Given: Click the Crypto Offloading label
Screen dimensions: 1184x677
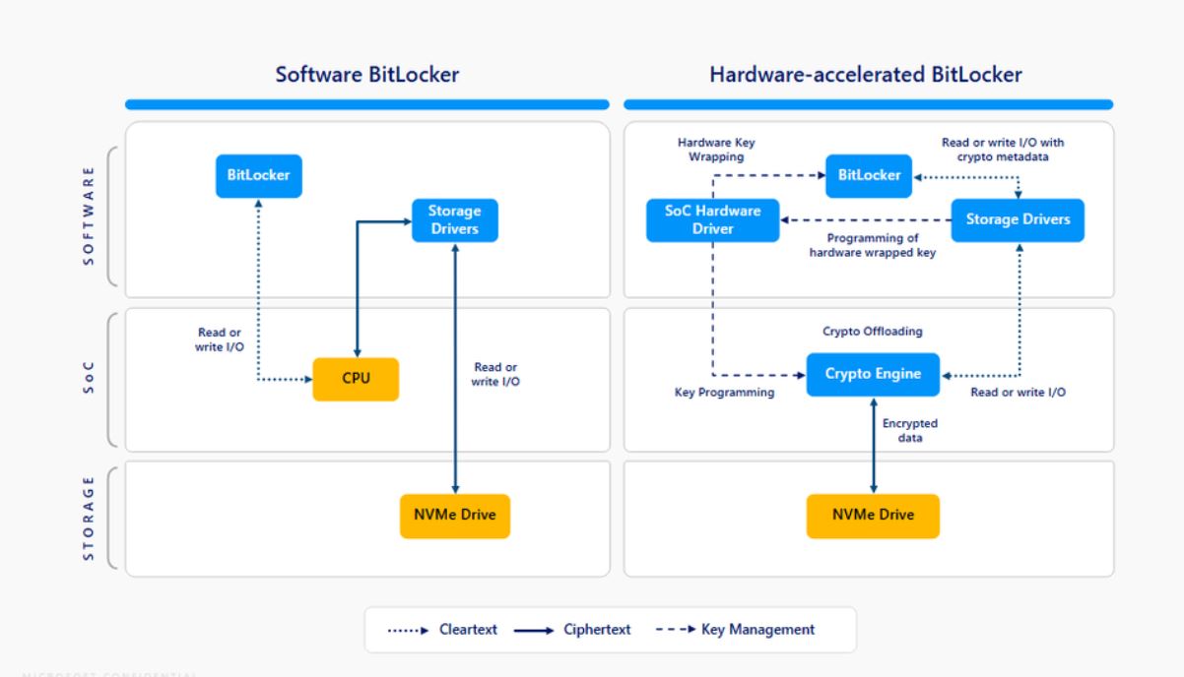Looking at the screenshot, I should pos(872,332).
